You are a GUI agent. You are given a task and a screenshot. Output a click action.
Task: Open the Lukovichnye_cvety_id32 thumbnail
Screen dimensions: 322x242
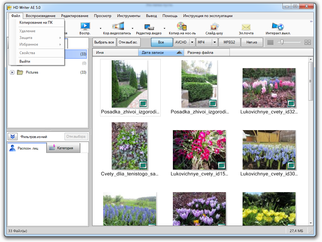coord(269,88)
